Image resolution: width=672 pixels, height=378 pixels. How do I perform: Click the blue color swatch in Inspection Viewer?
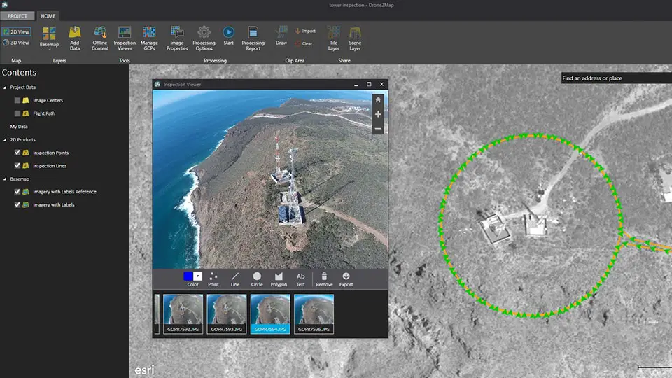188,276
